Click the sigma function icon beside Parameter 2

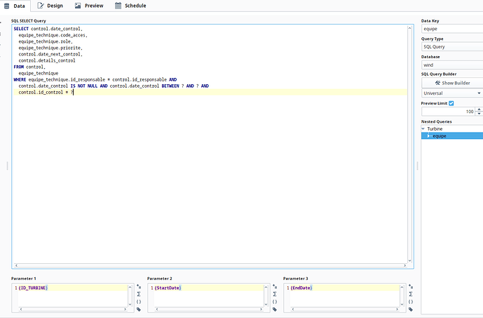(x=275, y=294)
